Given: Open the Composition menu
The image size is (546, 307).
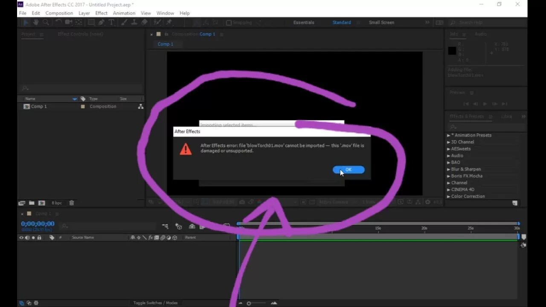Looking at the screenshot, I should 59,13.
